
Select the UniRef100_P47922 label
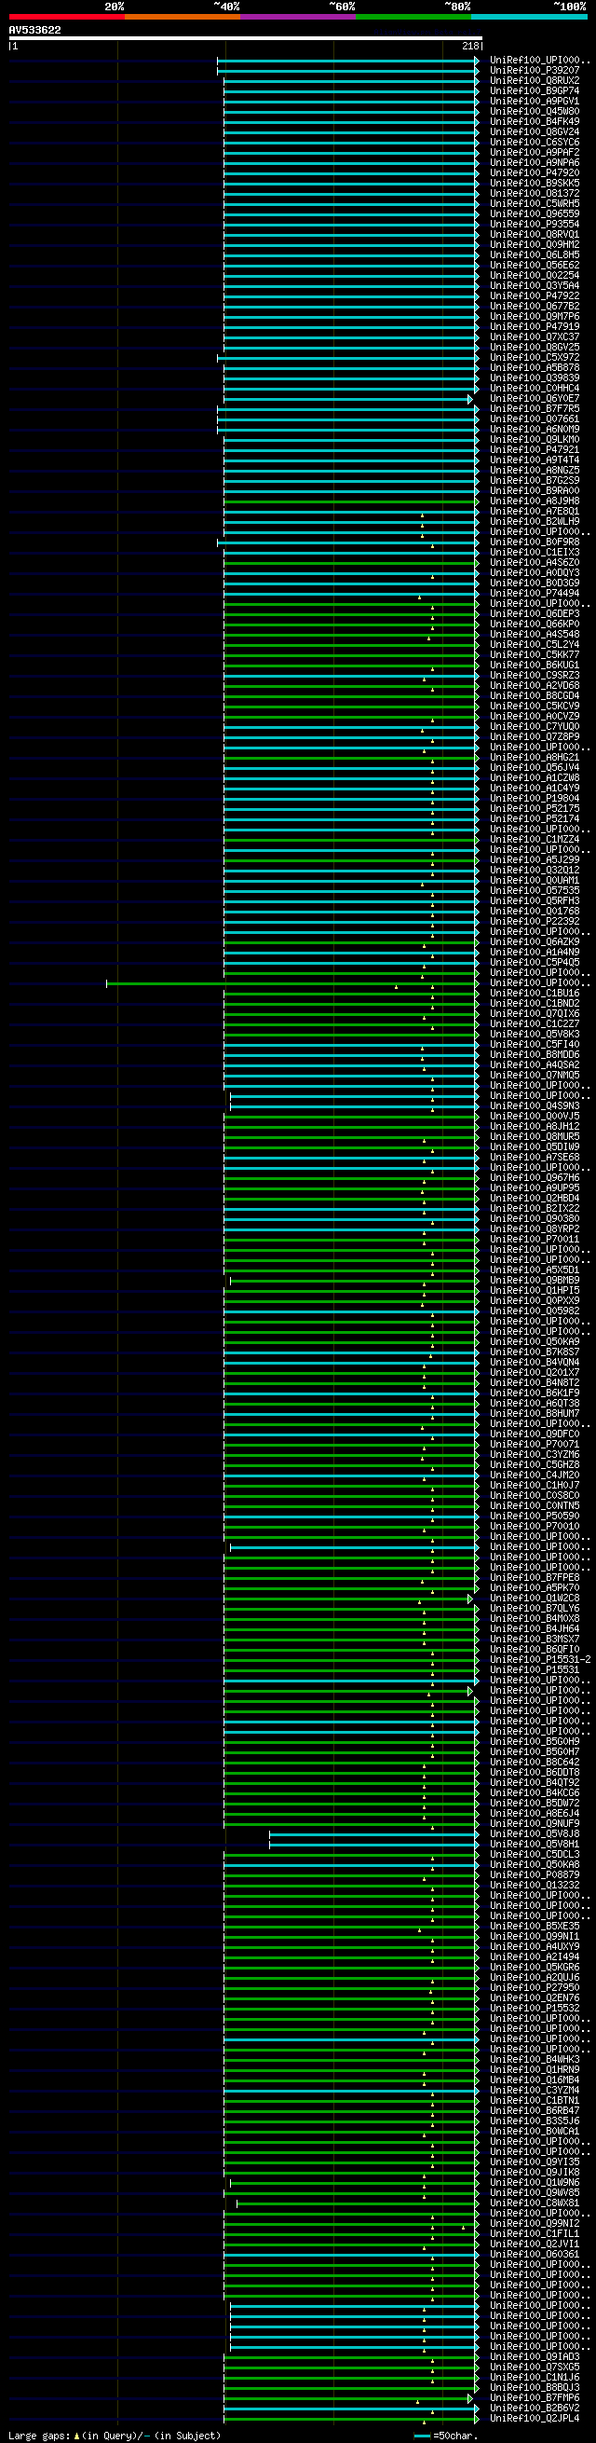tap(535, 296)
